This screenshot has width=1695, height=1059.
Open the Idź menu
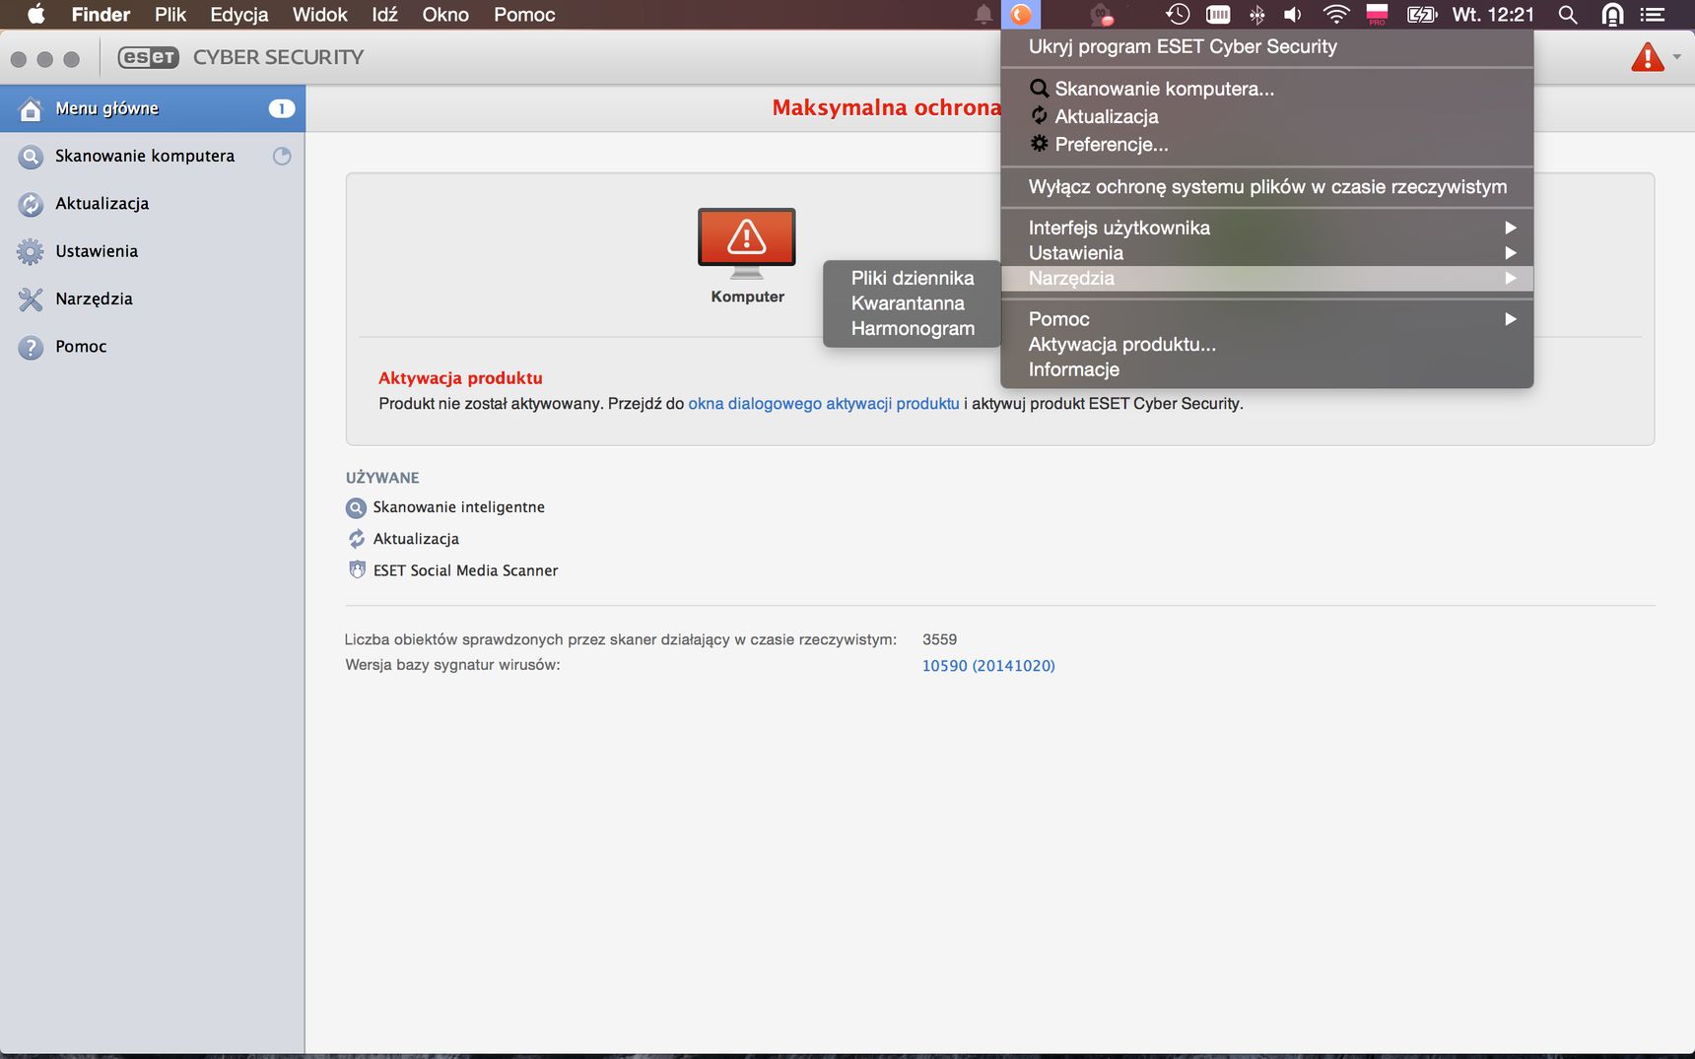coord(384,15)
